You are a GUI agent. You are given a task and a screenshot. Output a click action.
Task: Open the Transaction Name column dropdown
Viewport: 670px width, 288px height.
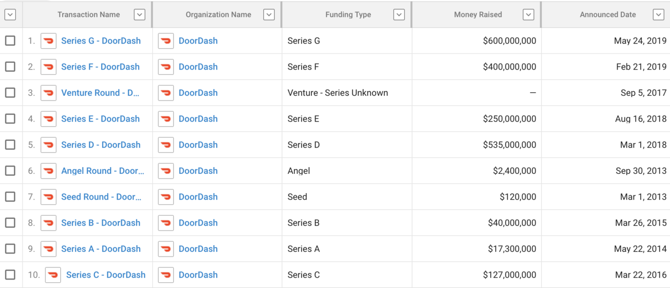pyautogui.click(x=139, y=15)
